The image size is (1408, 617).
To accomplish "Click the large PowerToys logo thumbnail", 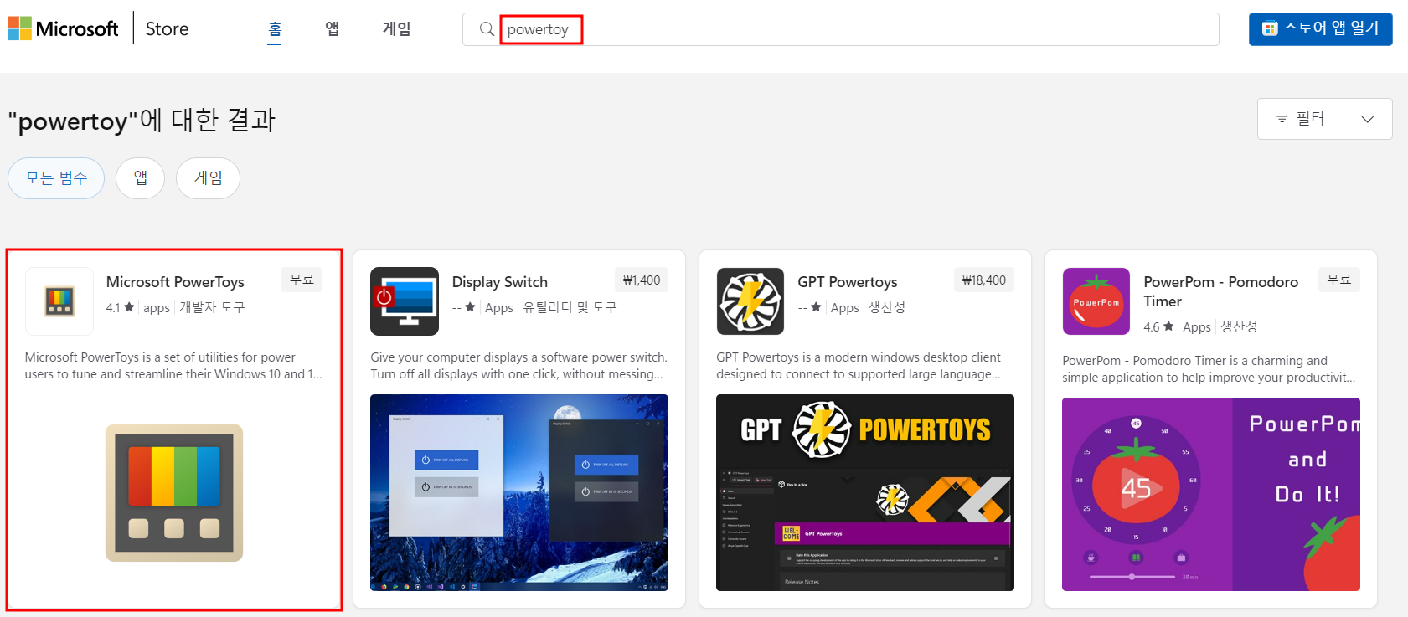I will tap(174, 492).
